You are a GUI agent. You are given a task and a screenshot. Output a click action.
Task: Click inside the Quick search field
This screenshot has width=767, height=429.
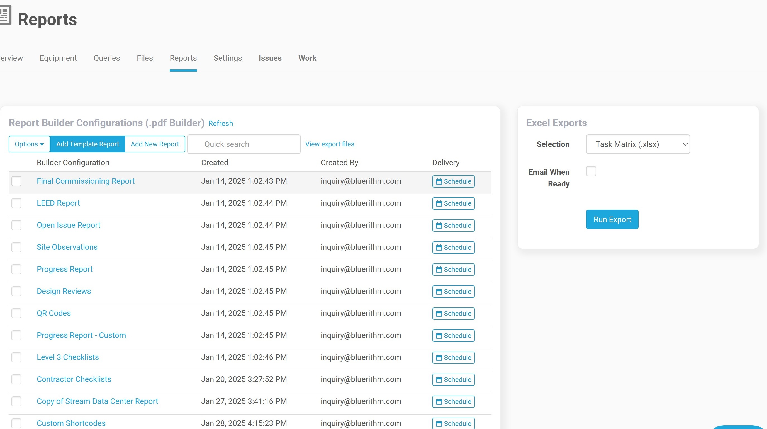(243, 144)
